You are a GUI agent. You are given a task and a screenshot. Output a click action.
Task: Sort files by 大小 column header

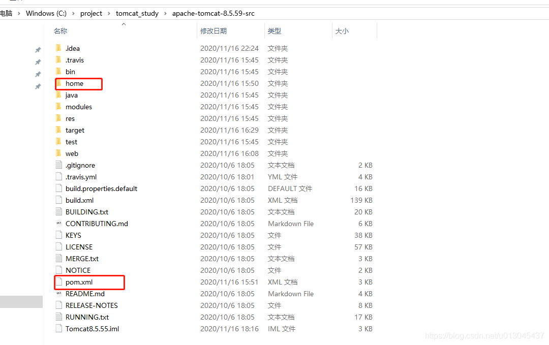342,31
